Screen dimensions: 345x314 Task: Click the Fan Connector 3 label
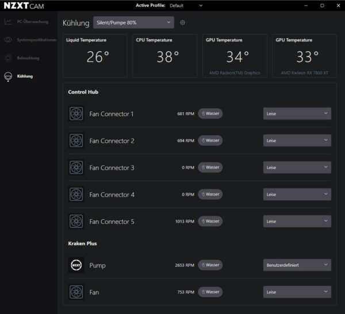[112, 168]
